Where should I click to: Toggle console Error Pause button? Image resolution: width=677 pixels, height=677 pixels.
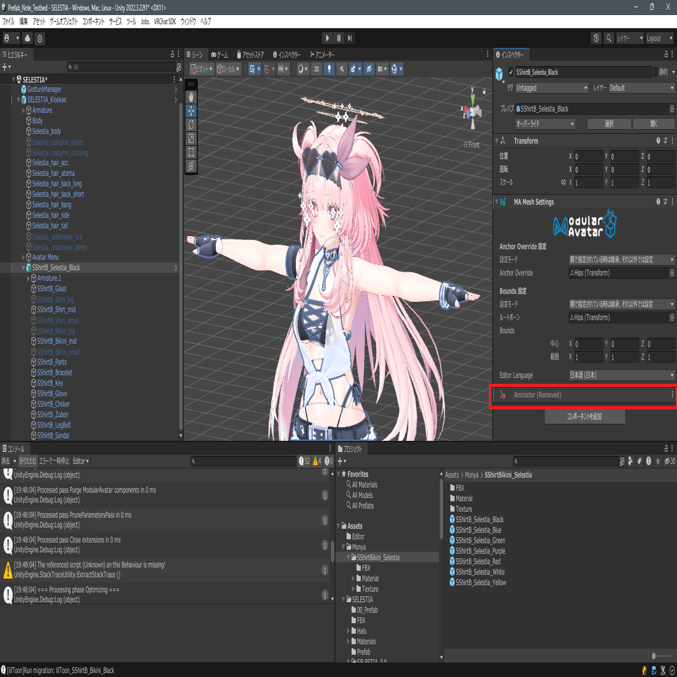(x=54, y=461)
